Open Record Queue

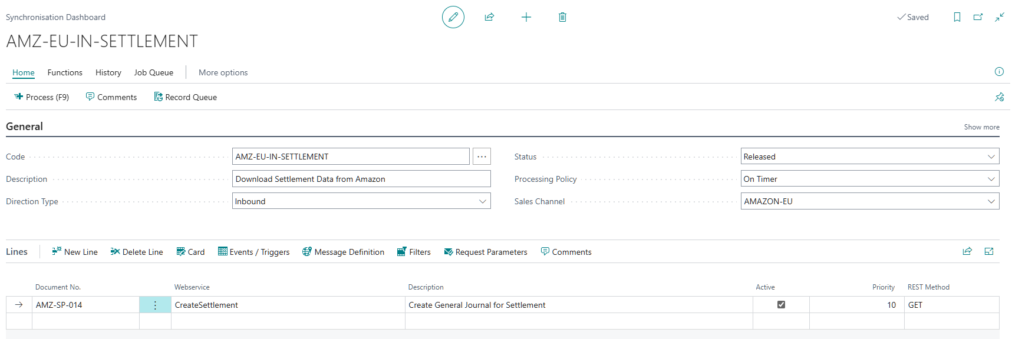point(186,97)
